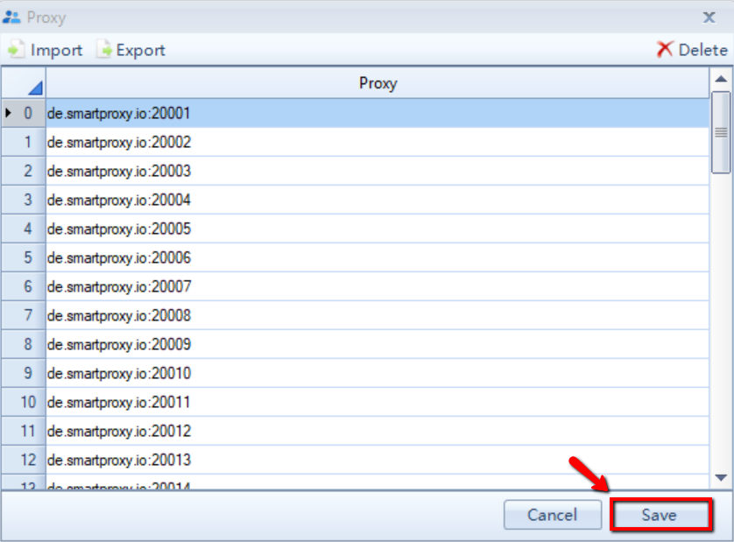Click the select-all triangle corner of grid

pos(35,88)
